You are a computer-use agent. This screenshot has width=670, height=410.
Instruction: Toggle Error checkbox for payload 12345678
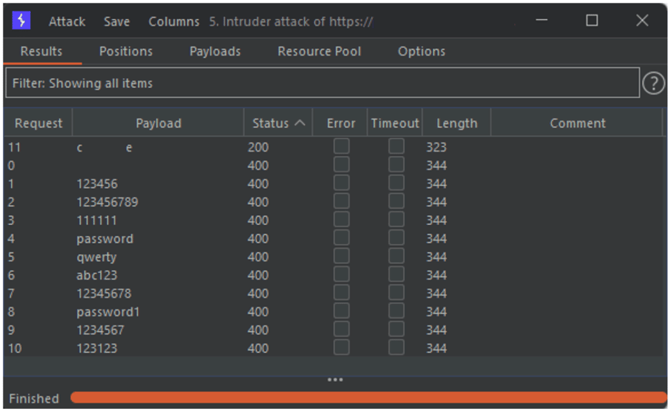[x=342, y=292]
